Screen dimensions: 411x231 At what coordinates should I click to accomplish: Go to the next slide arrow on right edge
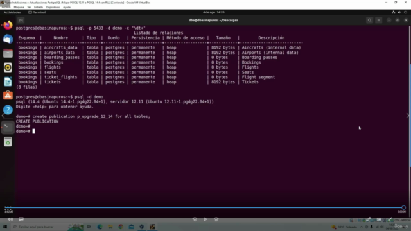tap(408, 116)
